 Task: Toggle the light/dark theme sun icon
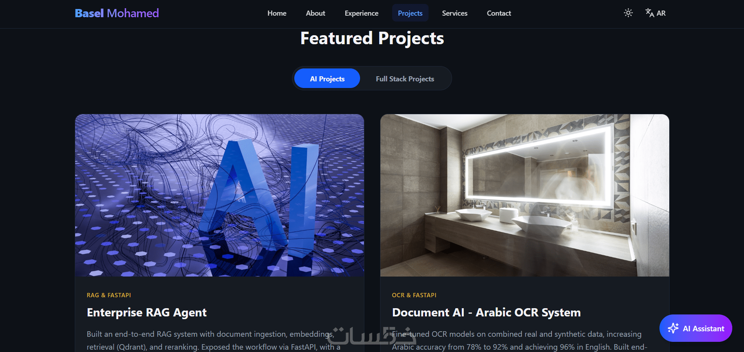pos(628,13)
